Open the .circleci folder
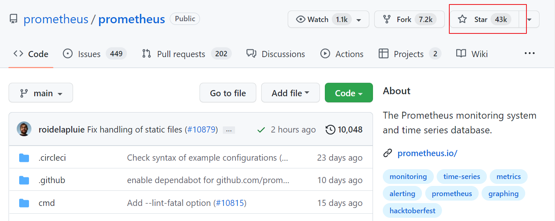Screen dimensions: 555x221 [x=52, y=158]
